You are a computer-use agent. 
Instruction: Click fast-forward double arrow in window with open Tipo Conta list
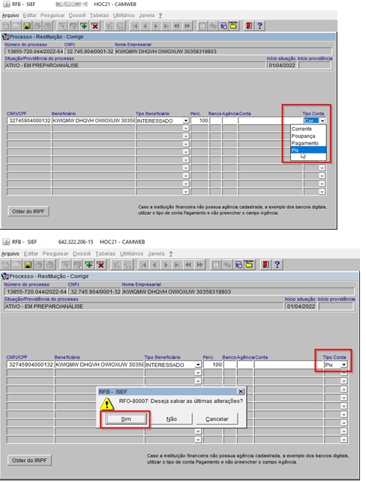click(x=187, y=26)
